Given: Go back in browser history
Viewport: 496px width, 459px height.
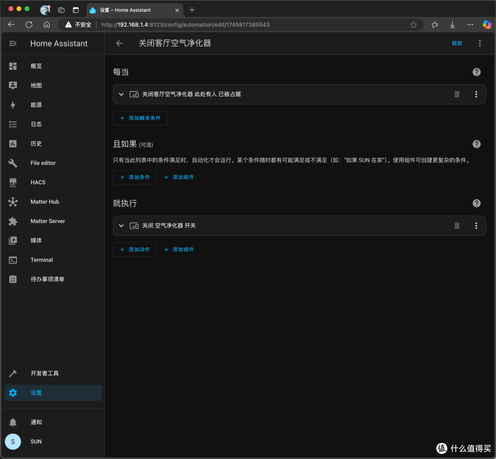Looking at the screenshot, I should [11, 25].
